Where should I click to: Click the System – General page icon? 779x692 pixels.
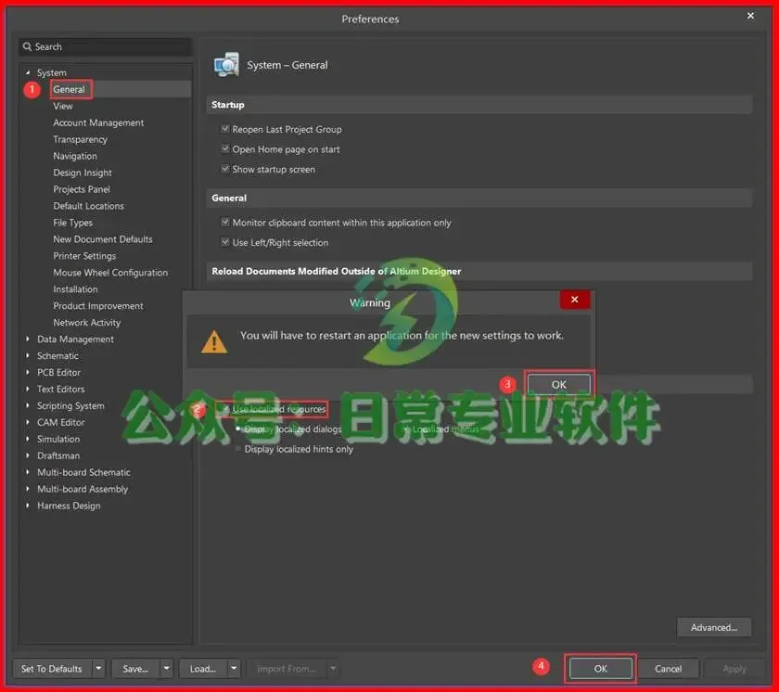click(226, 65)
